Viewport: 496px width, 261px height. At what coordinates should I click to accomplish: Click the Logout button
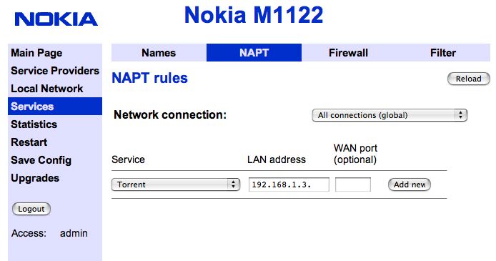(31, 209)
